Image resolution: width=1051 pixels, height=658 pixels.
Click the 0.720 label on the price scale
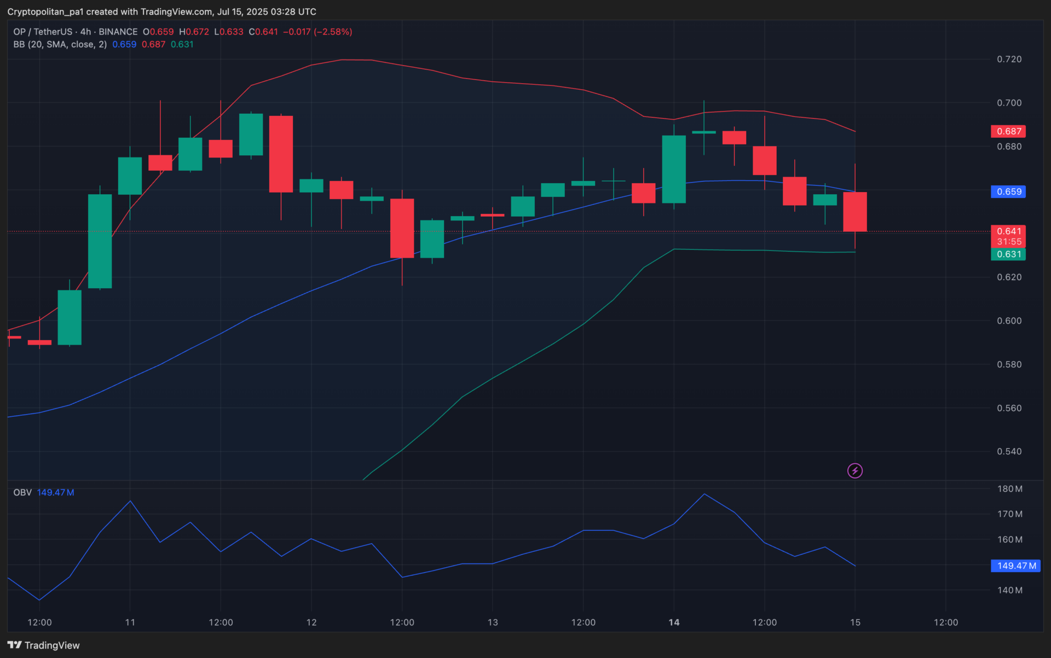pyautogui.click(x=1009, y=59)
